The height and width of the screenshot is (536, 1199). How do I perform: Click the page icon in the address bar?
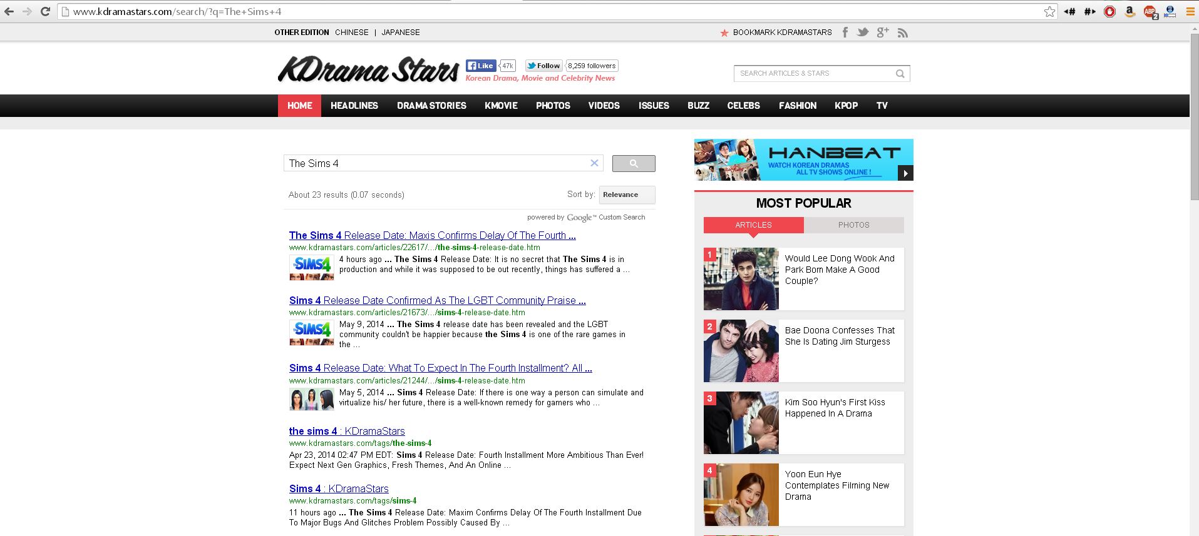point(65,12)
